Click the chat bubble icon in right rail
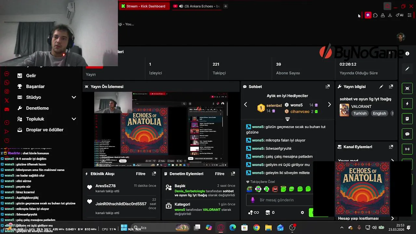Screen dimensions: 416x234 coord(407,134)
